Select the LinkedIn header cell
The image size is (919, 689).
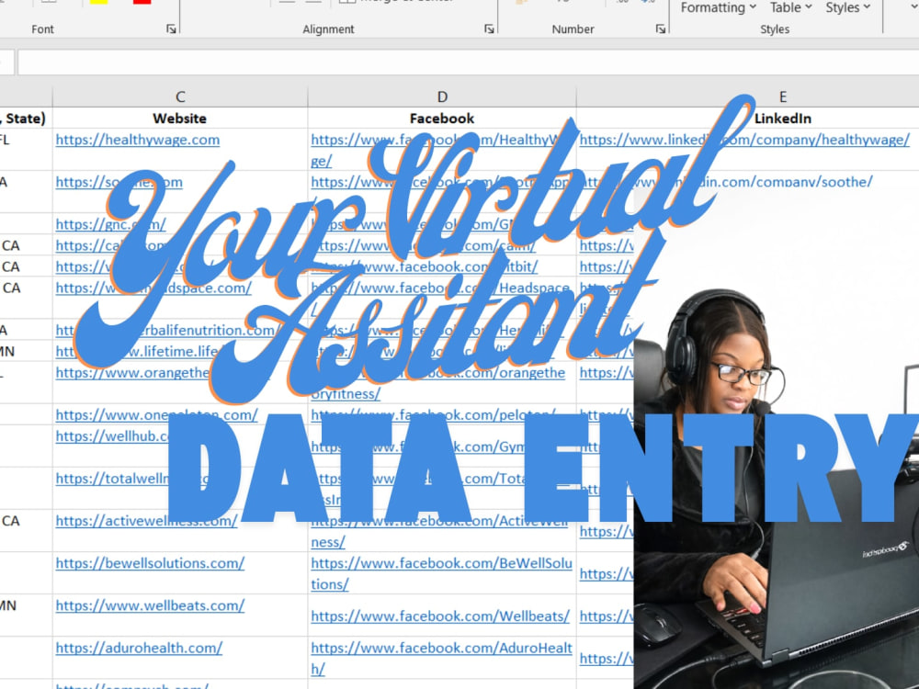(782, 118)
